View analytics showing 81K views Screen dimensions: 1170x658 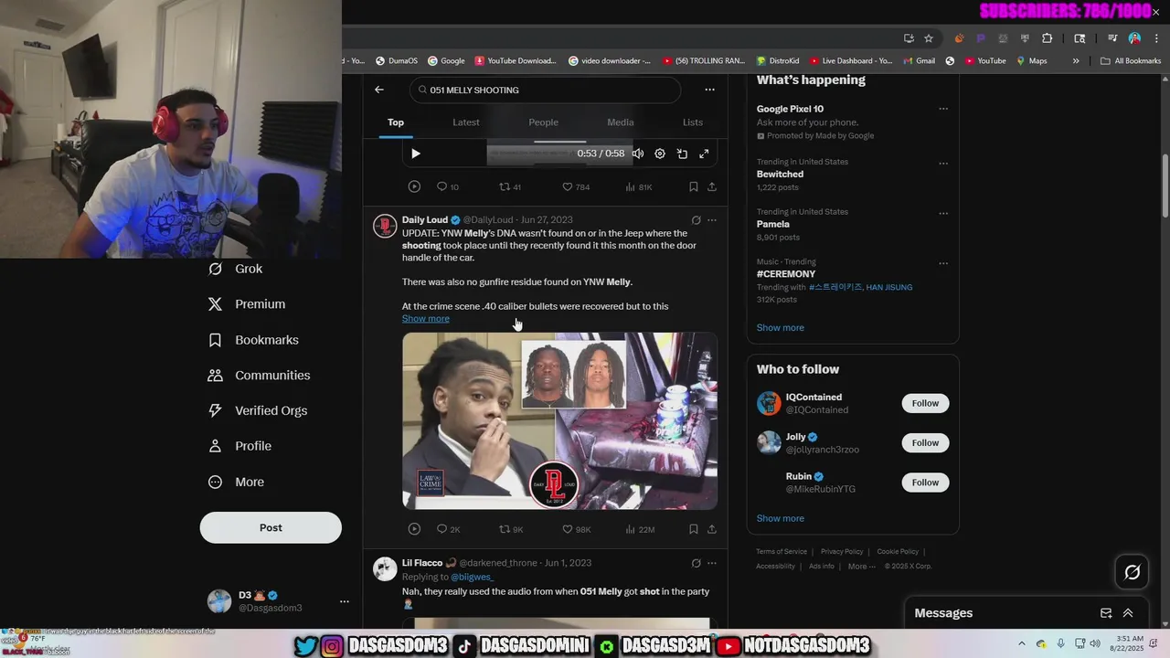[638, 186]
